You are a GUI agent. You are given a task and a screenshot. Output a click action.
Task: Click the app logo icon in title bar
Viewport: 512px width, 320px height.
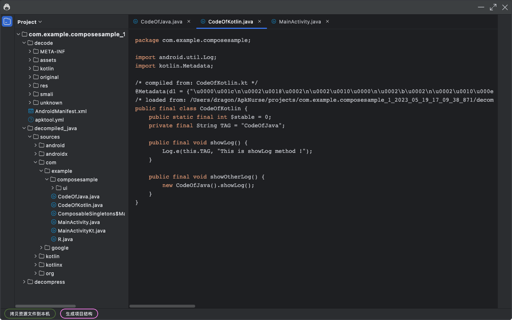[7, 7]
